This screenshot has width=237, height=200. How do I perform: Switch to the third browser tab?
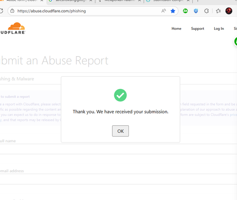tap(120, 1)
